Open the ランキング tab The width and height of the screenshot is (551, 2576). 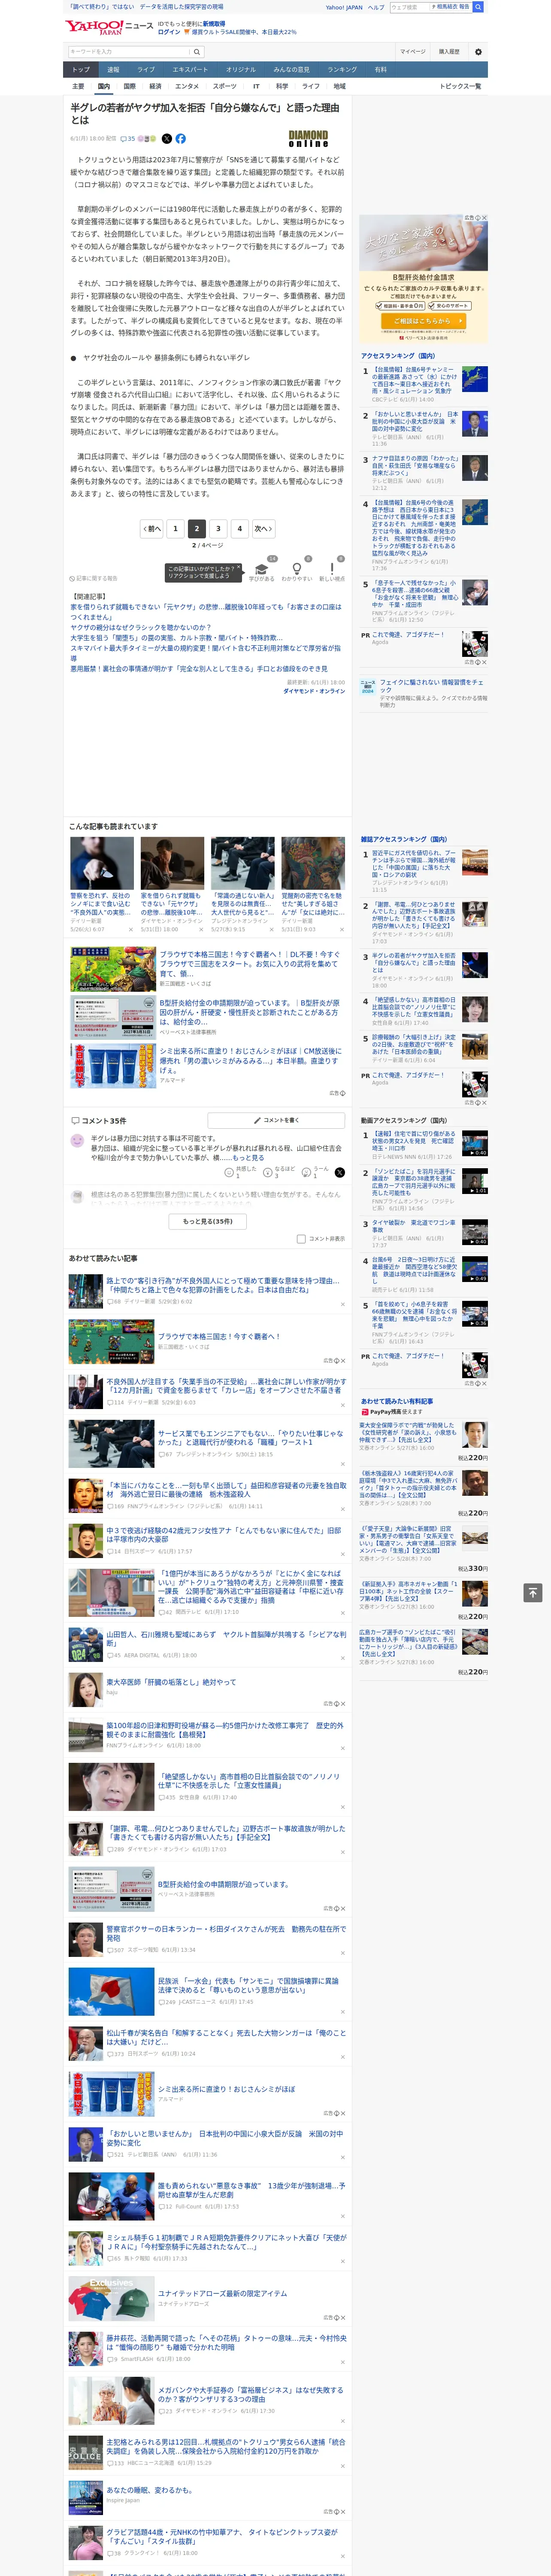(342, 70)
